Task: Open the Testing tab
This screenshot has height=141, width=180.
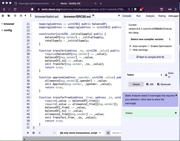Action: coord(162,16)
